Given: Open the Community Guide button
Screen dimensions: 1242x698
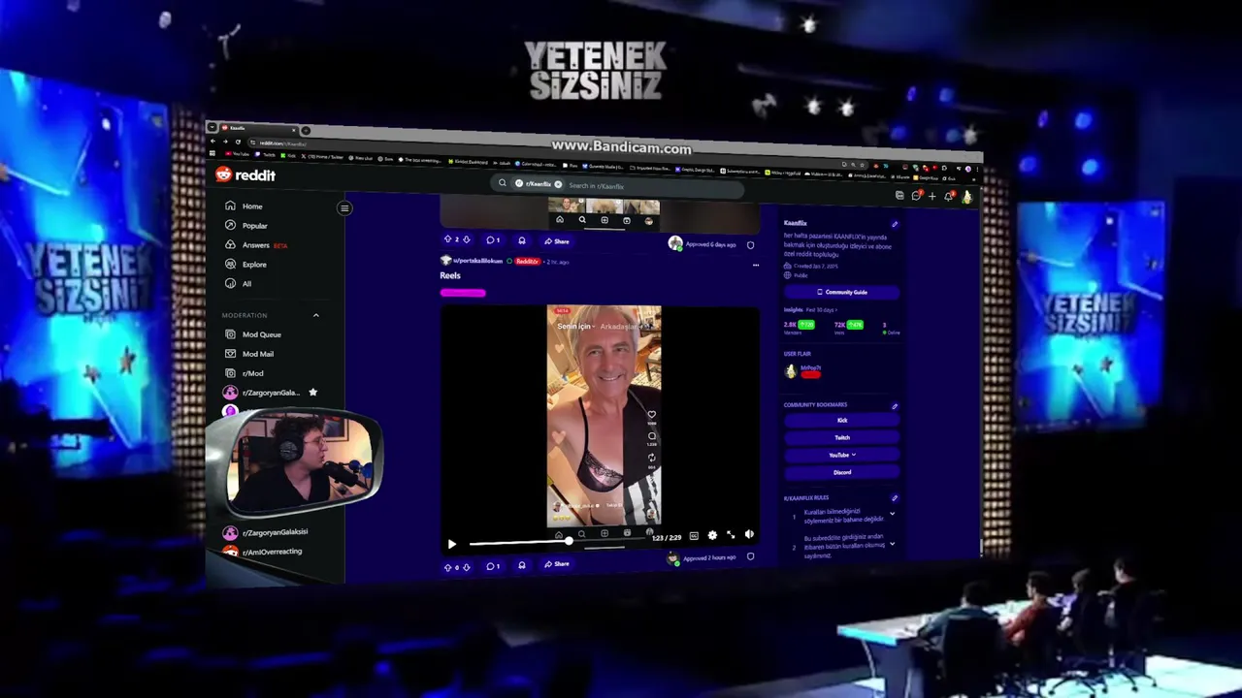Looking at the screenshot, I should coord(841,292).
